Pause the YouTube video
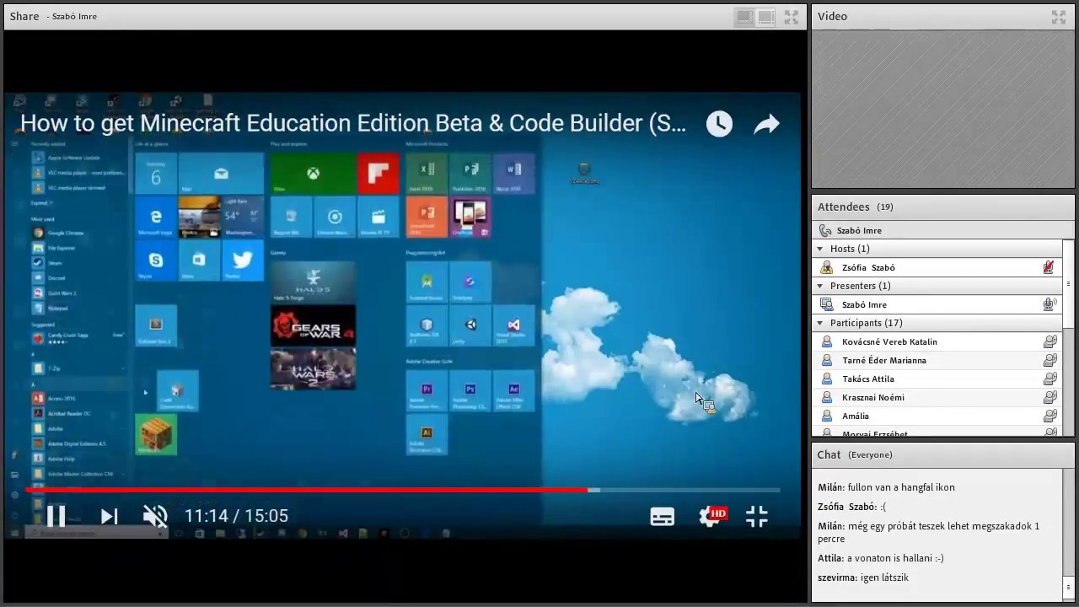This screenshot has width=1079, height=607. (x=56, y=516)
